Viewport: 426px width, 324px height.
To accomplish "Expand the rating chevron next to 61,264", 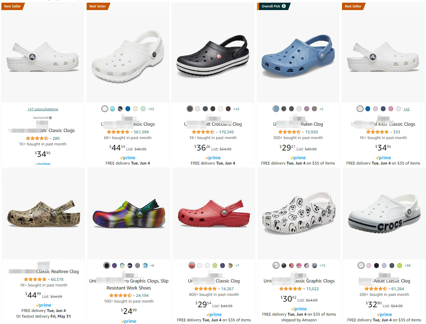I will pos(389,289).
